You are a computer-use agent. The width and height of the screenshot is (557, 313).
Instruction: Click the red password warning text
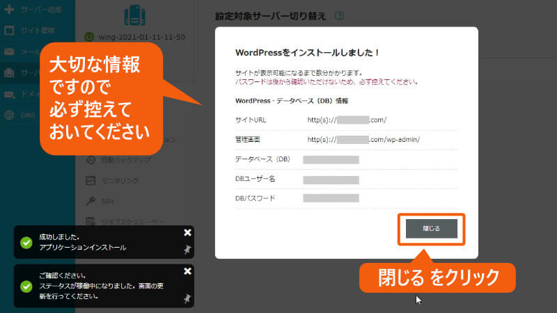click(327, 82)
